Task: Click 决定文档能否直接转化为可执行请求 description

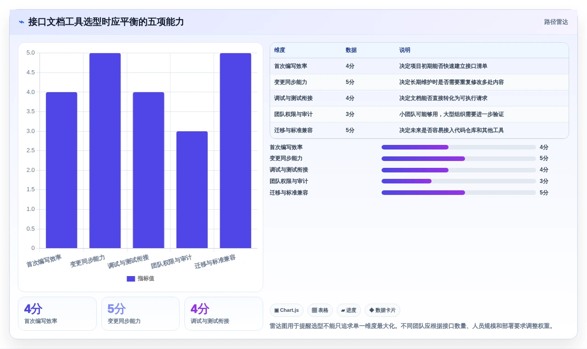Action: tap(443, 98)
